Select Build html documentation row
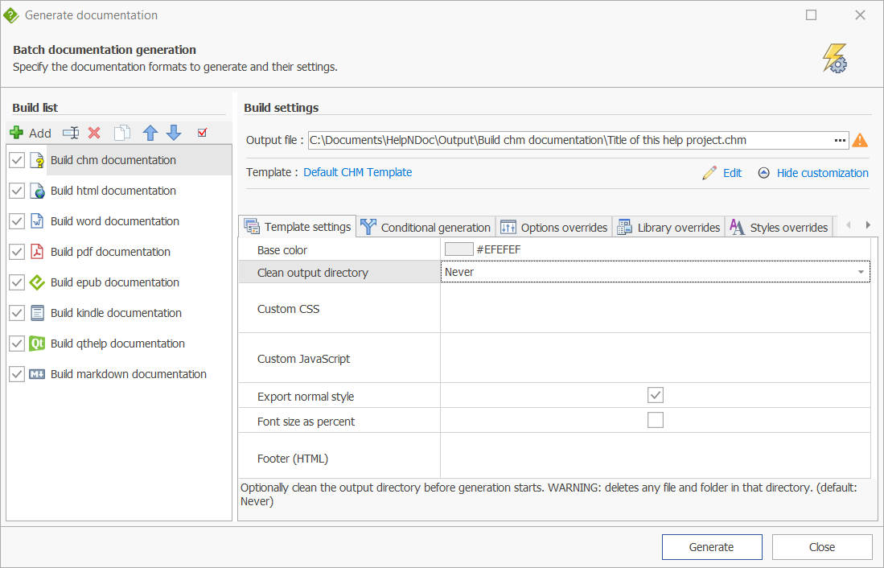The height and width of the screenshot is (568, 884). tap(120, 191)
